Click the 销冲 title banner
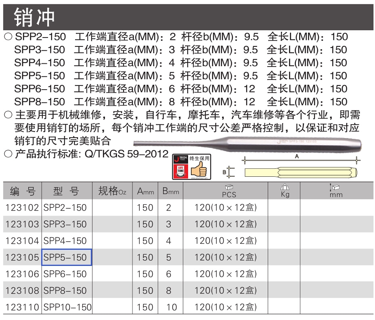This screenshot has width=375, height=320. (x=188, y=17)
